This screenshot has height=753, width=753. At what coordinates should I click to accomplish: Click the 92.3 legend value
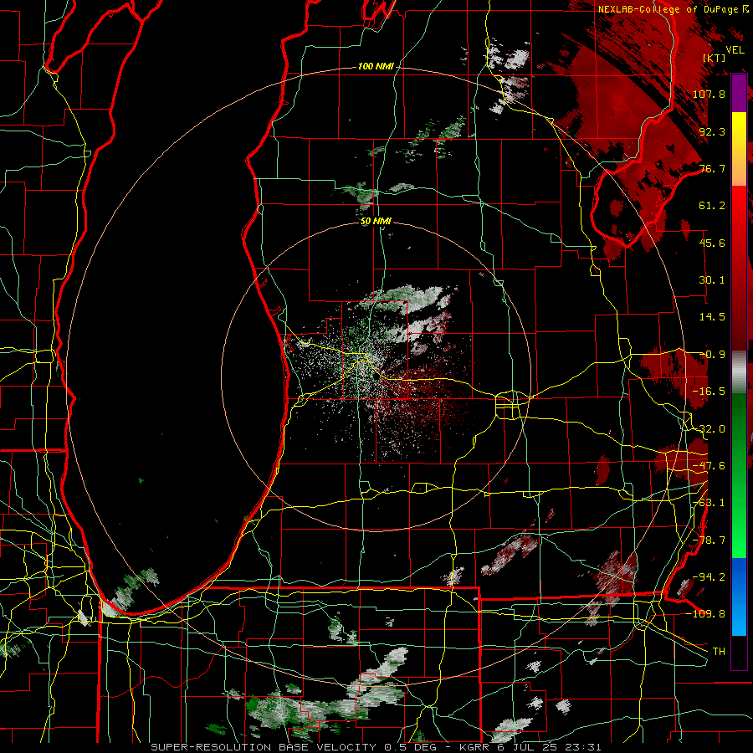712,131
